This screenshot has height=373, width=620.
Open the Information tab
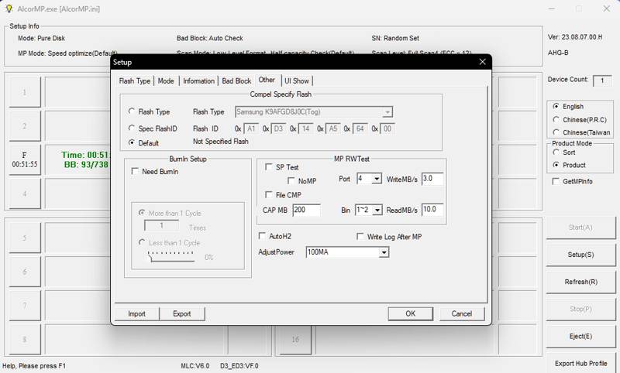pos(198,80)
